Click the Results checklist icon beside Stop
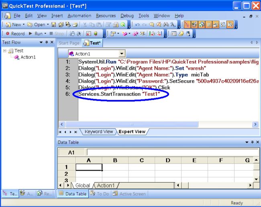 click(x=89, y=34)
